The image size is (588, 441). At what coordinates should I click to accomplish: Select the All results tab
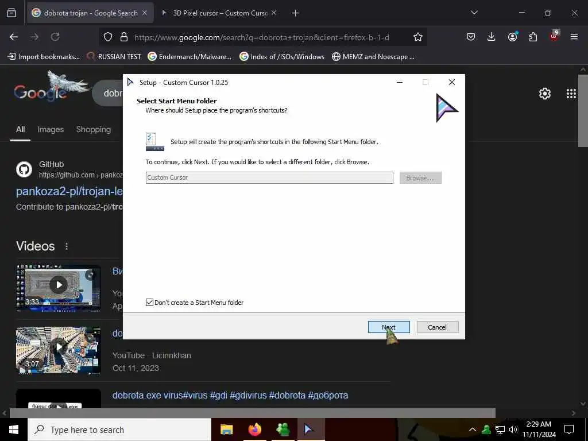coord(20,129)
